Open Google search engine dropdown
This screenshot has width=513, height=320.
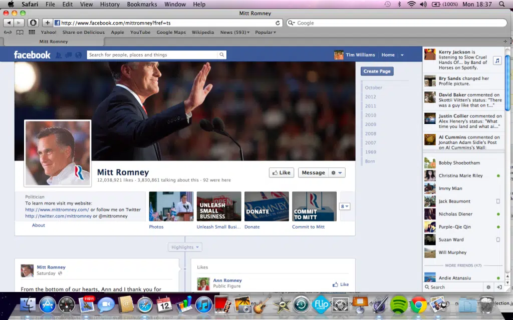291,23
